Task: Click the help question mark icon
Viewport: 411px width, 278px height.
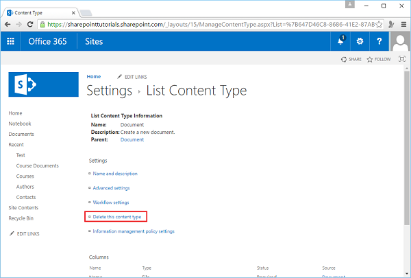Action: point(379,41)
